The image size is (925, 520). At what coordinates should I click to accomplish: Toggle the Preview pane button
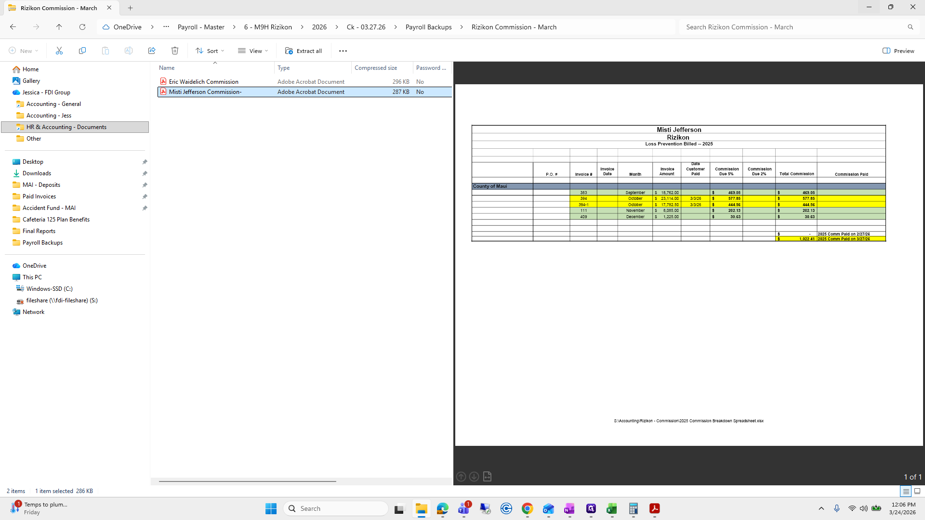tap(898, 51)
